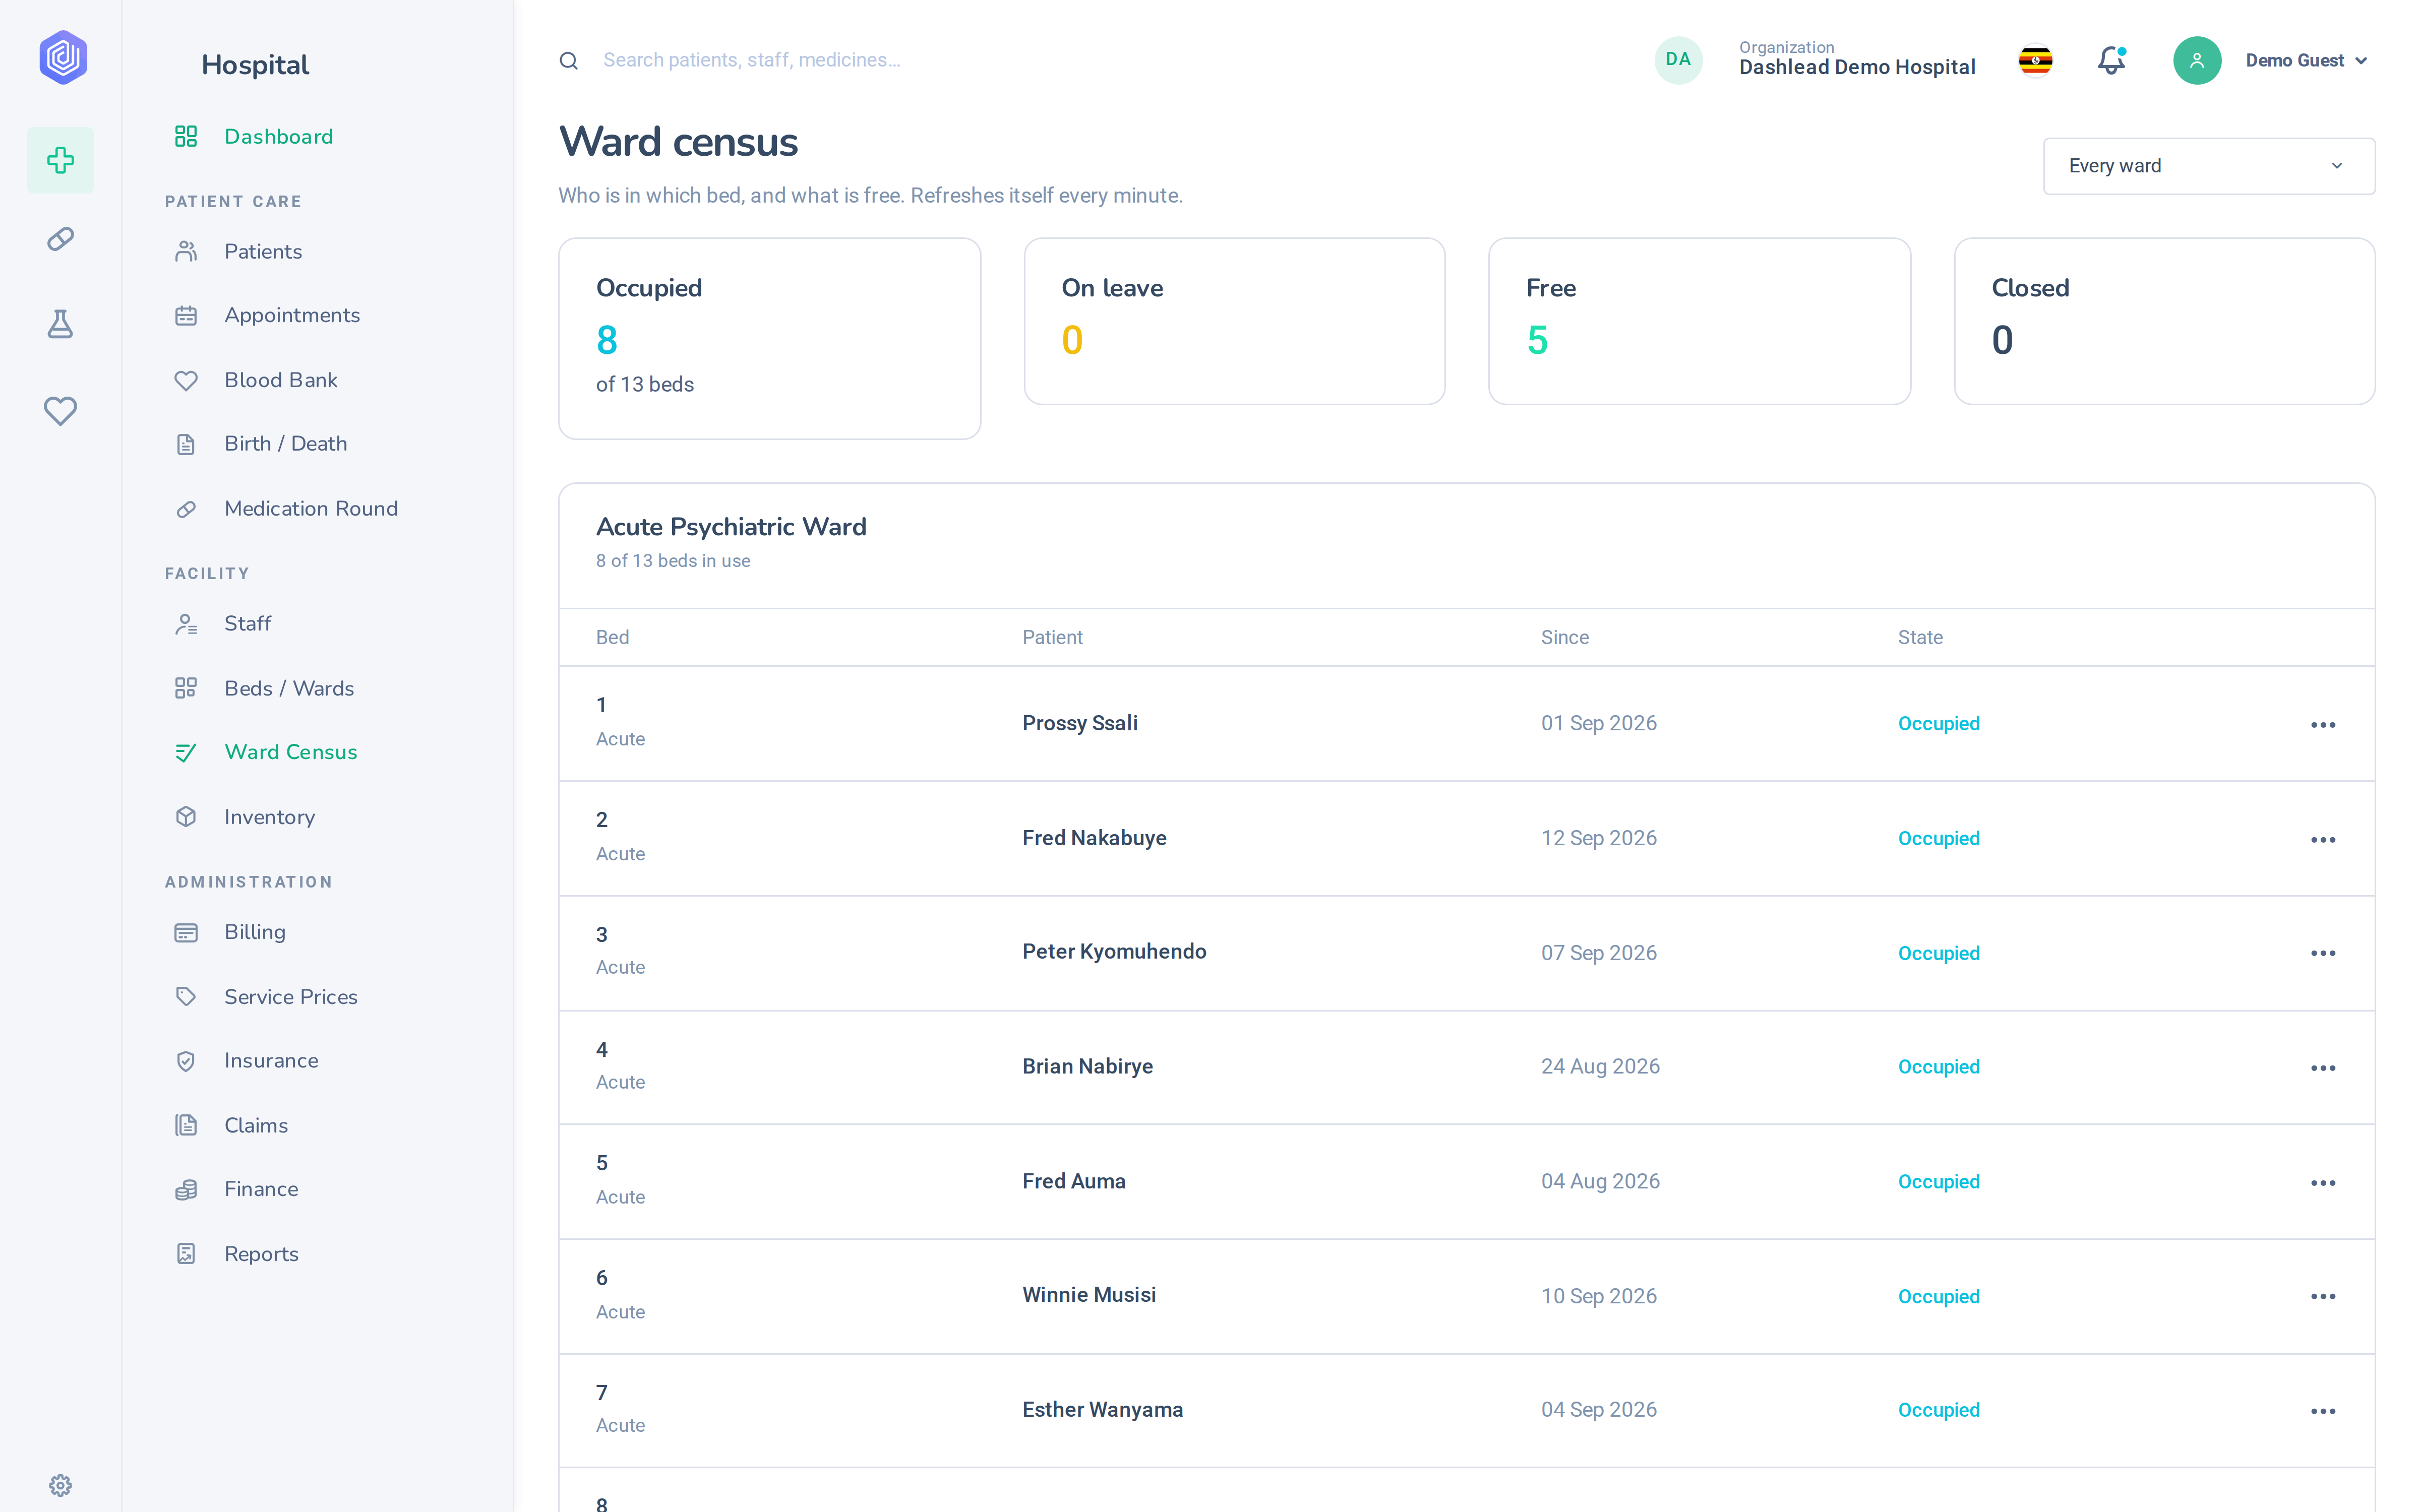The image size is (2420, 1512).
Task: Open the Dashlead logo home icon
Action: (62, 57)
